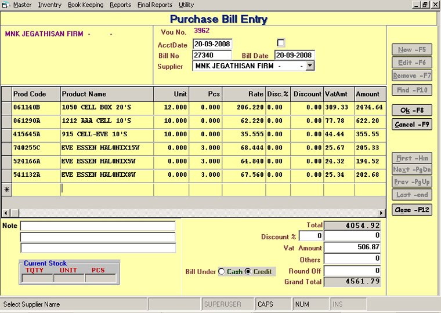Image resolution: width=441 pixels, height=313 pixels.
Task: Click the first Note text field
Action: pyautogui.click(x=97, y=226)
